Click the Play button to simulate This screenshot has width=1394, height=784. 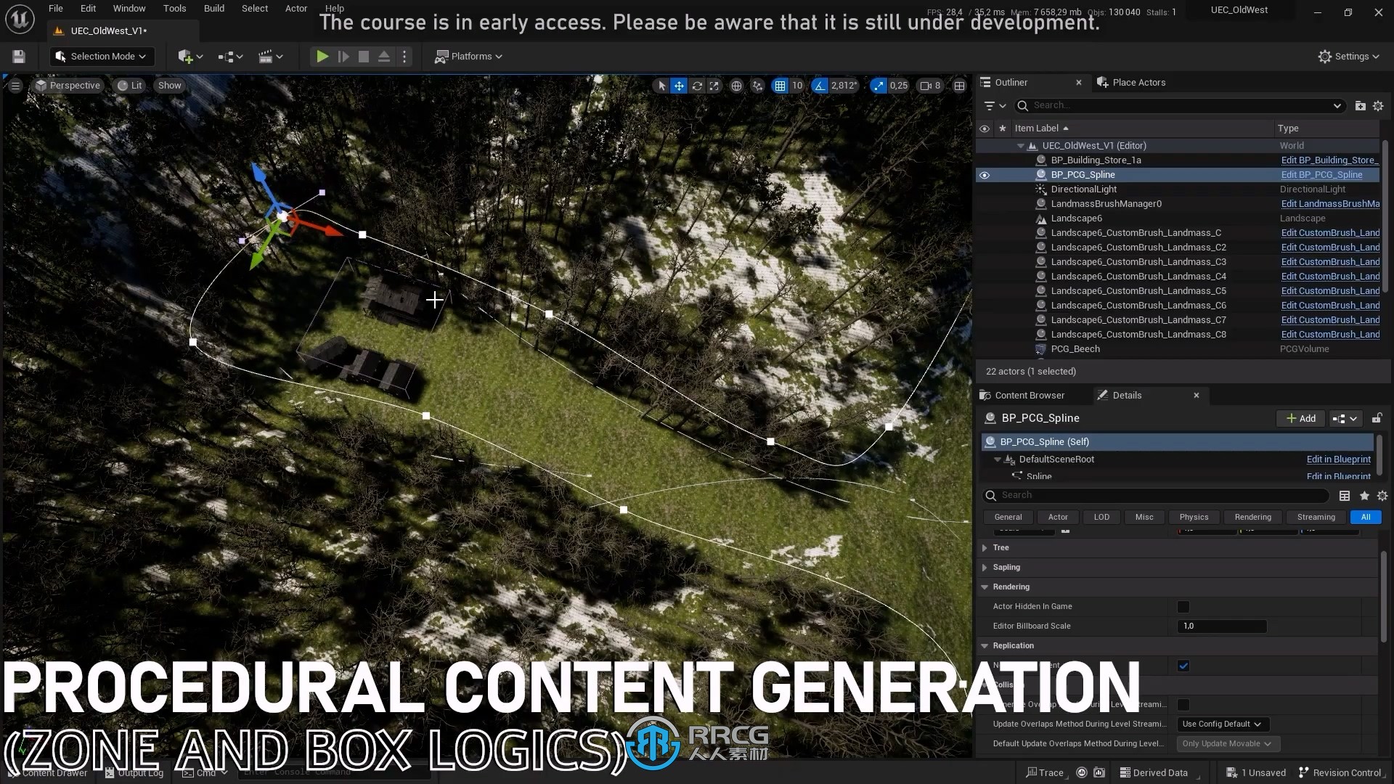(322, 55)
